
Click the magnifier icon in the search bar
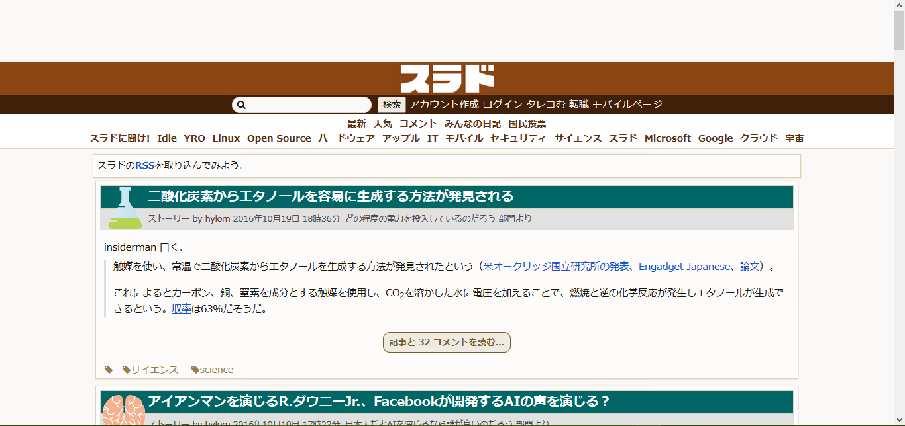click(242, 104)
